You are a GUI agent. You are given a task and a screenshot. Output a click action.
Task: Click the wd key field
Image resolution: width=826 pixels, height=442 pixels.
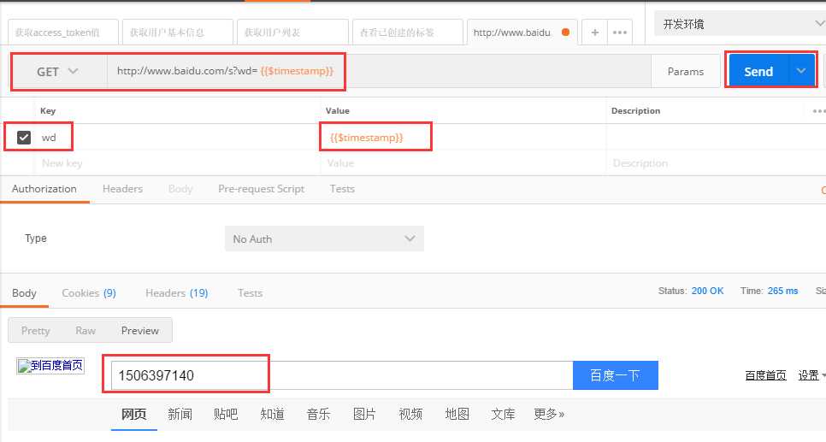point(179,138)
